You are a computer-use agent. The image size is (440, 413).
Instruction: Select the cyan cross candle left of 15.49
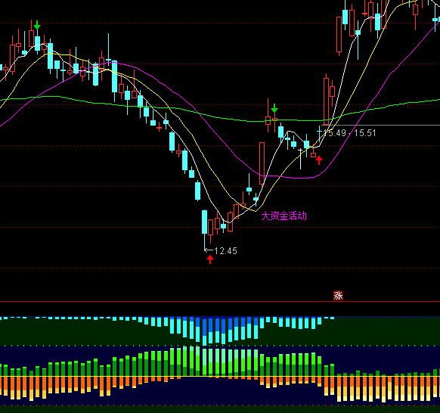point(319,134)
